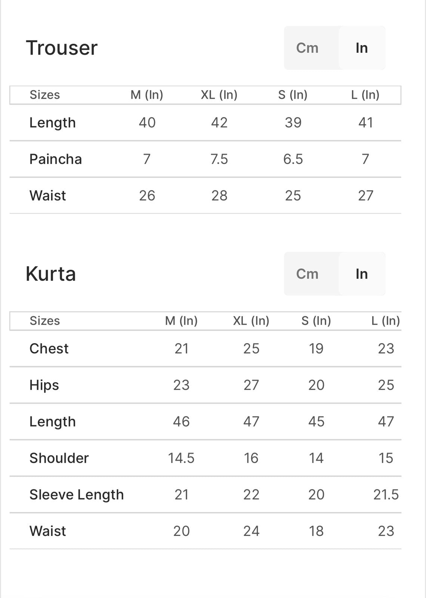Select the S (In) column in Kurta table
This screenshot has width=426, height=598.
pyautogui.click(x=316, y=321)
